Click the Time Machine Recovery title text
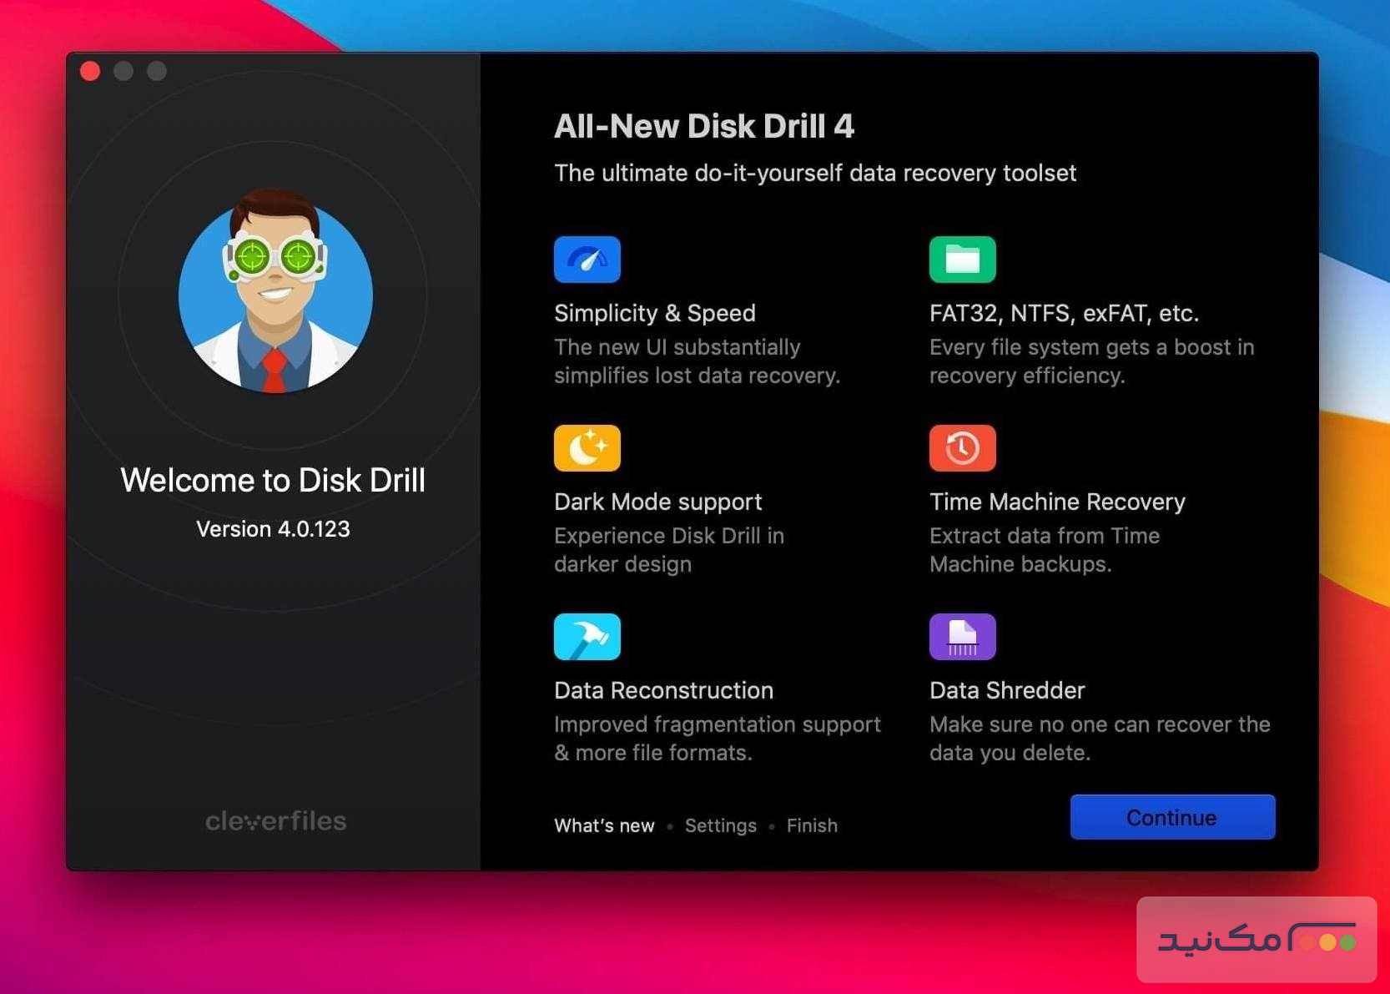Image resolution: width=1390 pixels, height=994 pixels. pos(1056,502)
